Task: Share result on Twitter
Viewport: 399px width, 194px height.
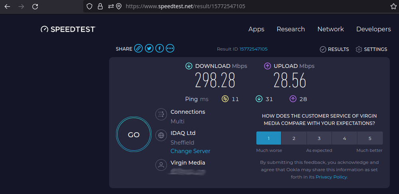Action: point(149,48)
